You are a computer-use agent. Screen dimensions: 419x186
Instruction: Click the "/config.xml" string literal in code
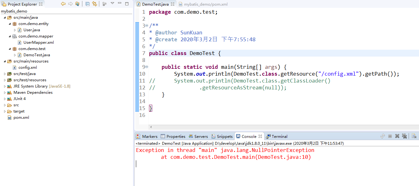pyautogui.click(x=339, y=74)
